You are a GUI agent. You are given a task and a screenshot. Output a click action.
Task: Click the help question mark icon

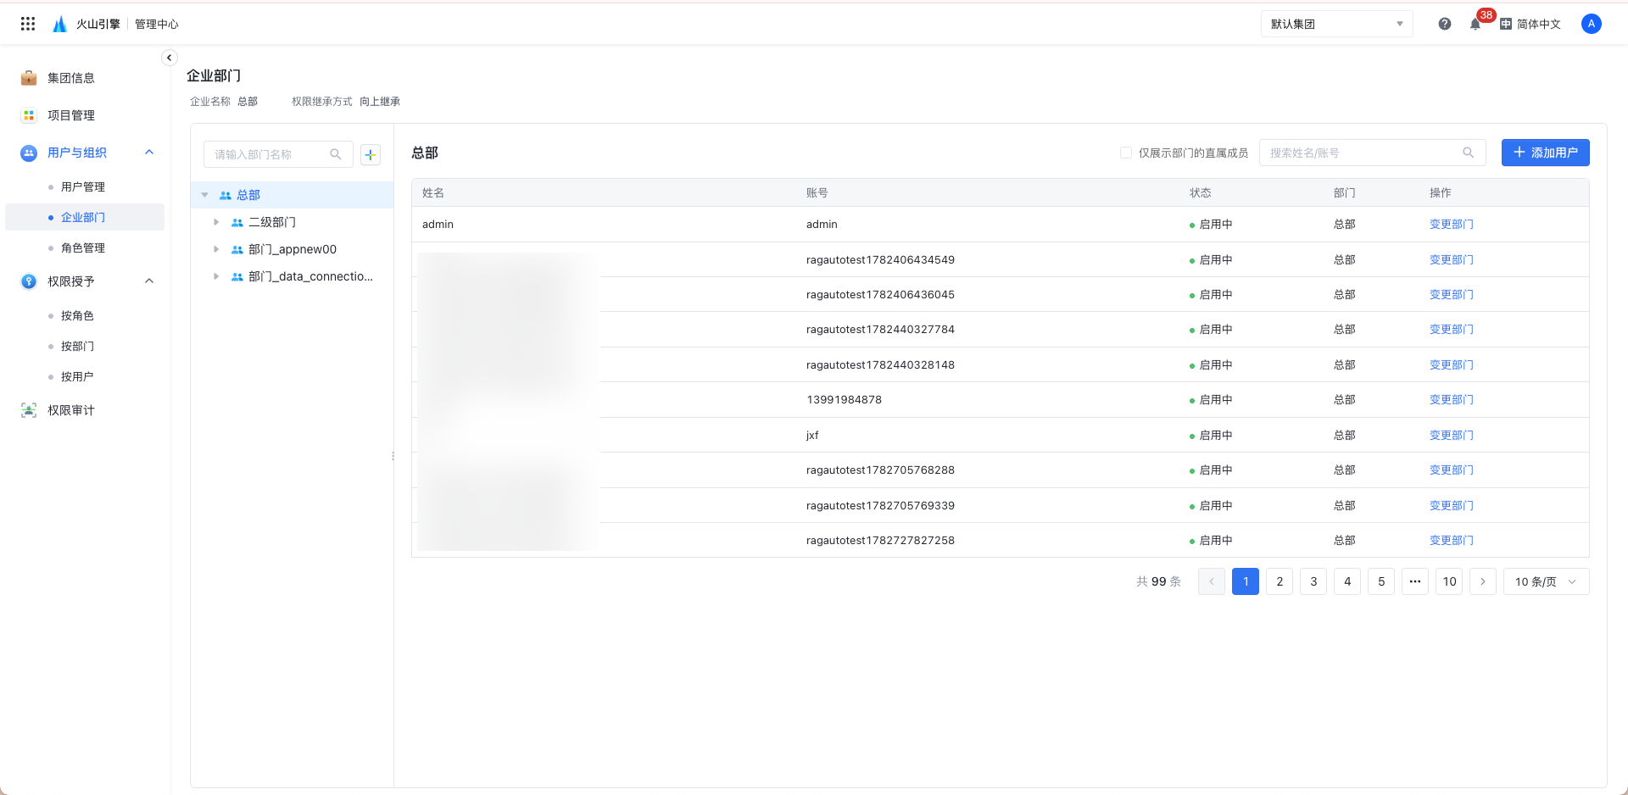(1445, 24)
